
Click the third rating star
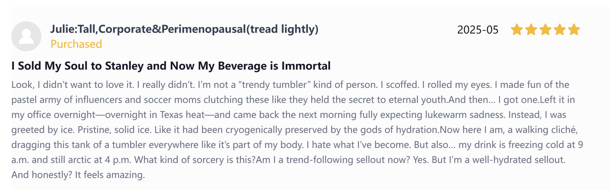(x=545, y=30)
